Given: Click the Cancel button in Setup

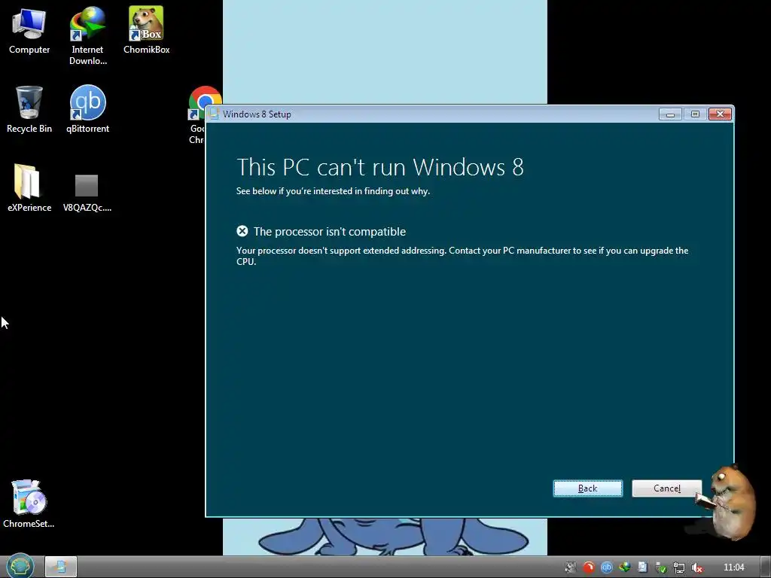Looking at the screenshot, I should click(x=667, y=488).
